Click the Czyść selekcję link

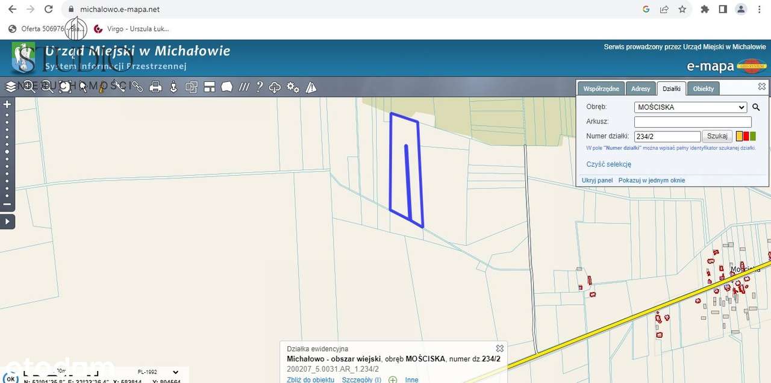(x=609, y=164)
